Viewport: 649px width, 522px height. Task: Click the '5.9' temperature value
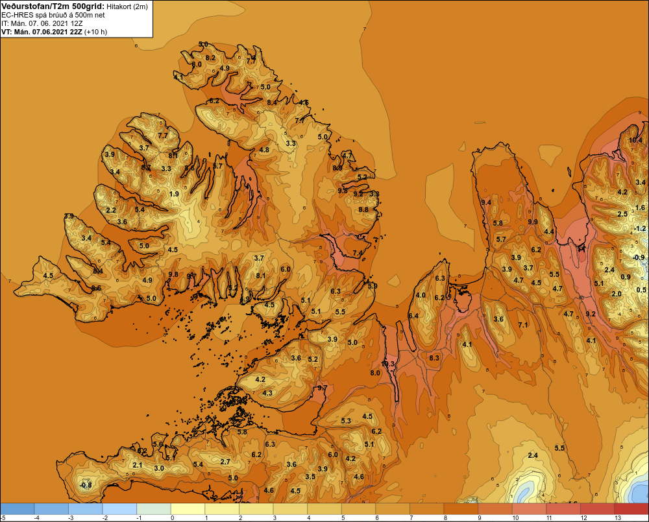click(373, 286)
